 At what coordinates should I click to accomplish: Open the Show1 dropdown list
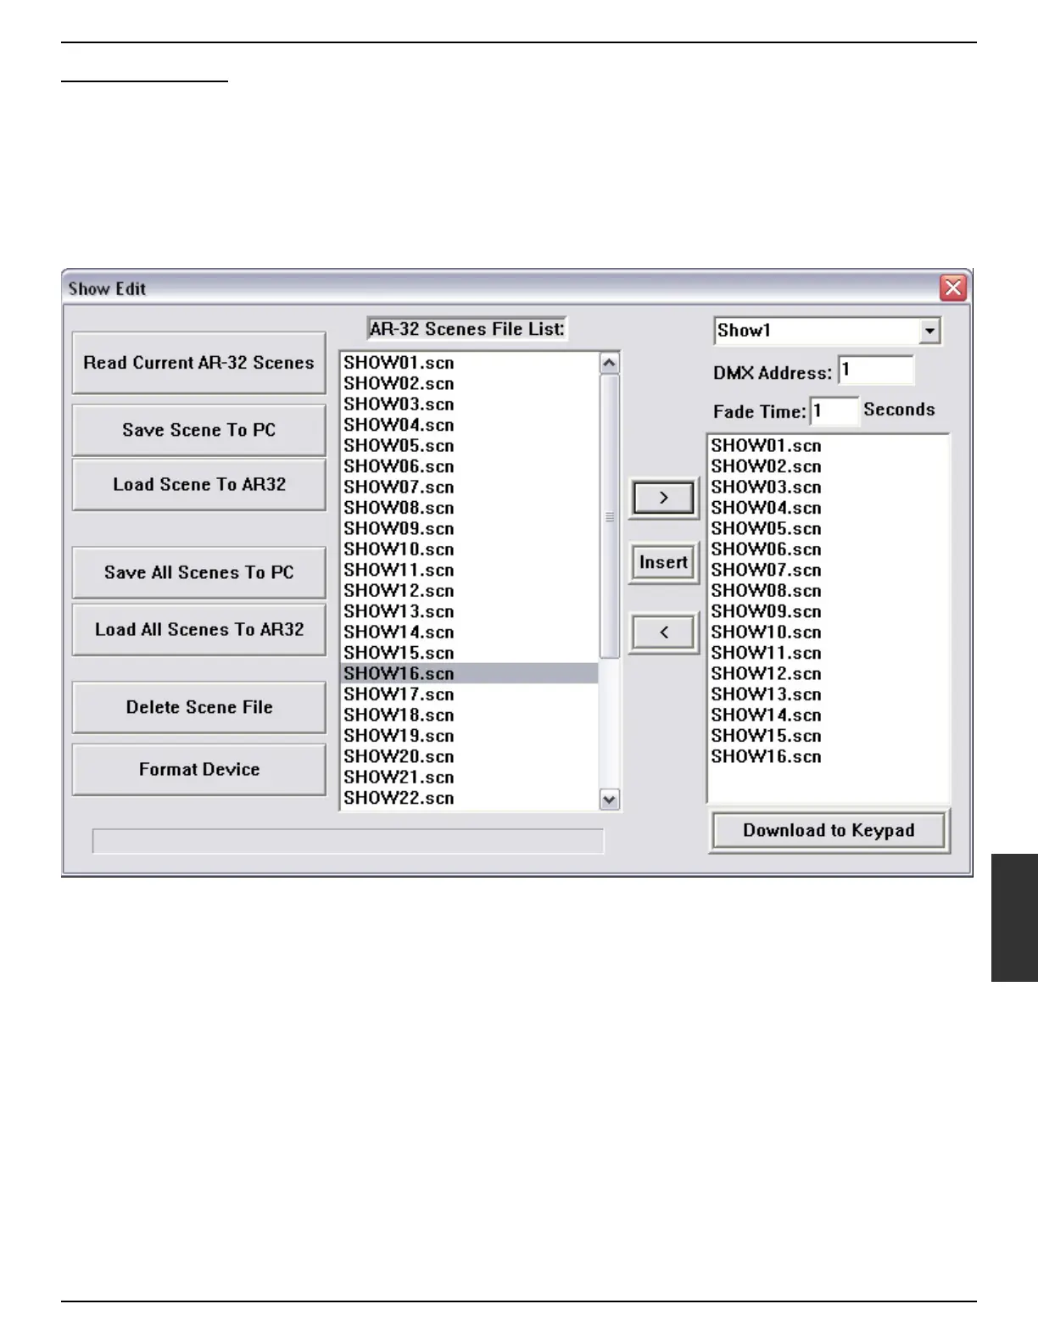(x=930, y=331)
